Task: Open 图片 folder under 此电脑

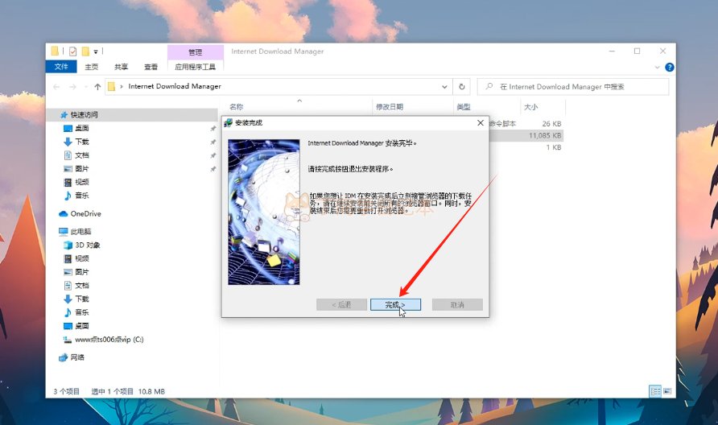Action: 82,272
